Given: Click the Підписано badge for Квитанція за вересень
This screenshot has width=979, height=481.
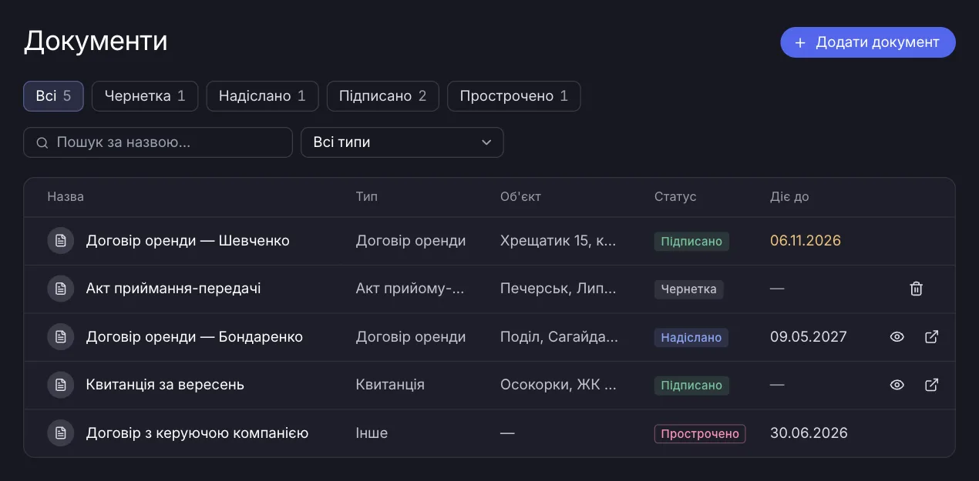Looking at the screenshot, I should [x=691, y=385].
